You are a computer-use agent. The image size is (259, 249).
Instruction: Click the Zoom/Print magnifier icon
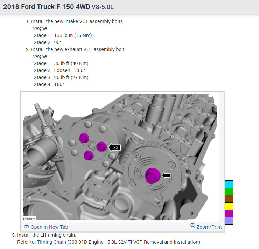[193, 226]
